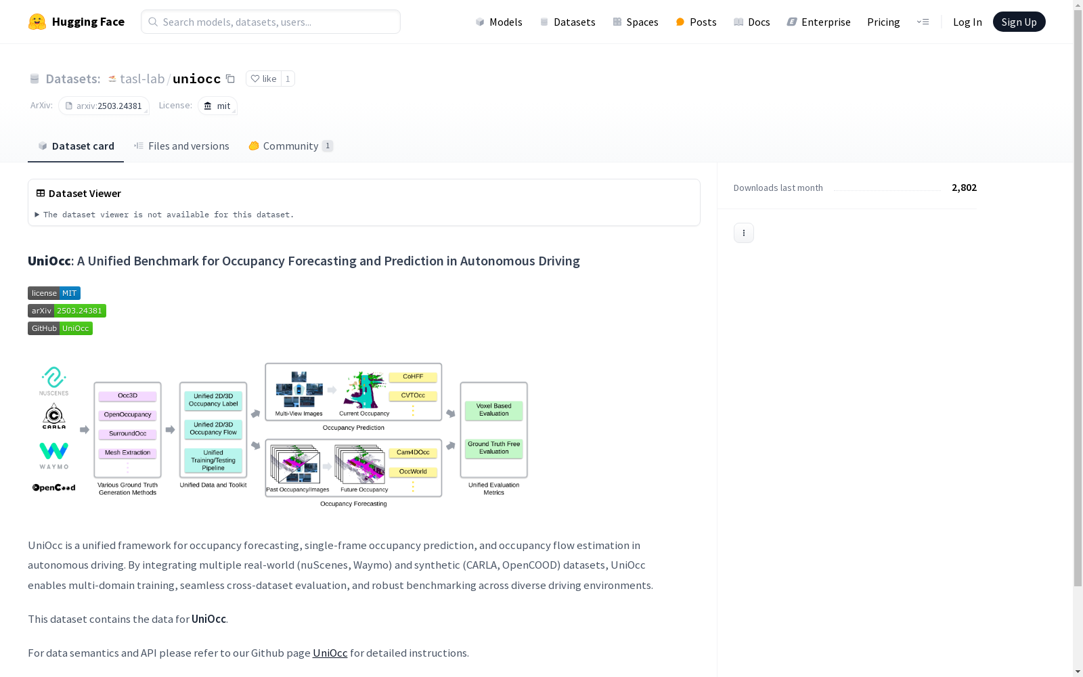The width and height of the screenshot is (1083, 677).
Task: Focus the search models, datasets, users field
Action: click(x=271, y=22)
